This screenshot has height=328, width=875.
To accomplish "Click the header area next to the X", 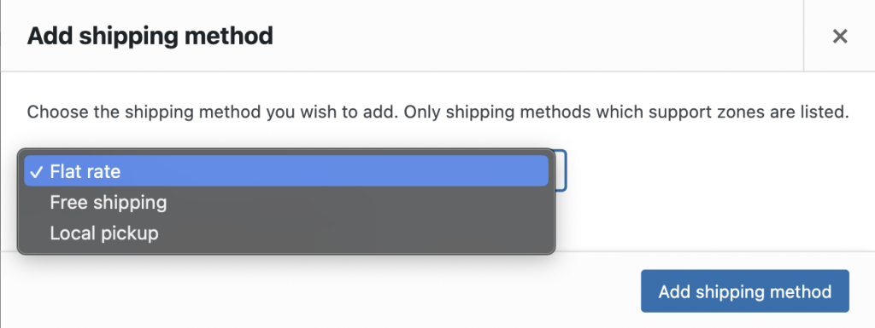I will [536, 36].
